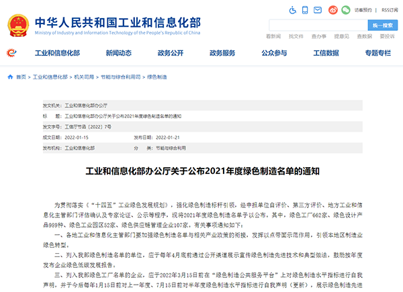Select the 查办事 quick link
Image resolution: width=403 pixels, height=292 pixels.
click(x=320, y=36)
